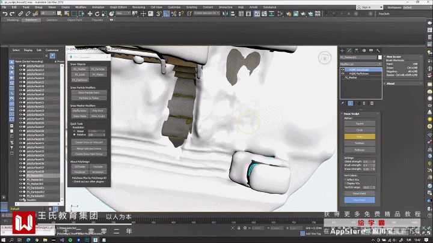Open the Create Selection Set dropdown
This screenshot has width=433, height=243.
point(206,13)
